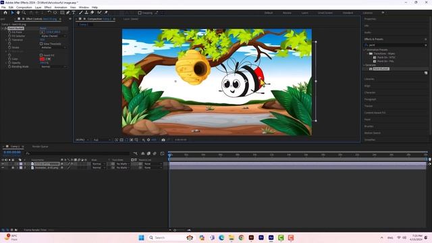Open Illustrator from the taskbar
The width and height of the screenshot is (432, 243).
point(251,238)
